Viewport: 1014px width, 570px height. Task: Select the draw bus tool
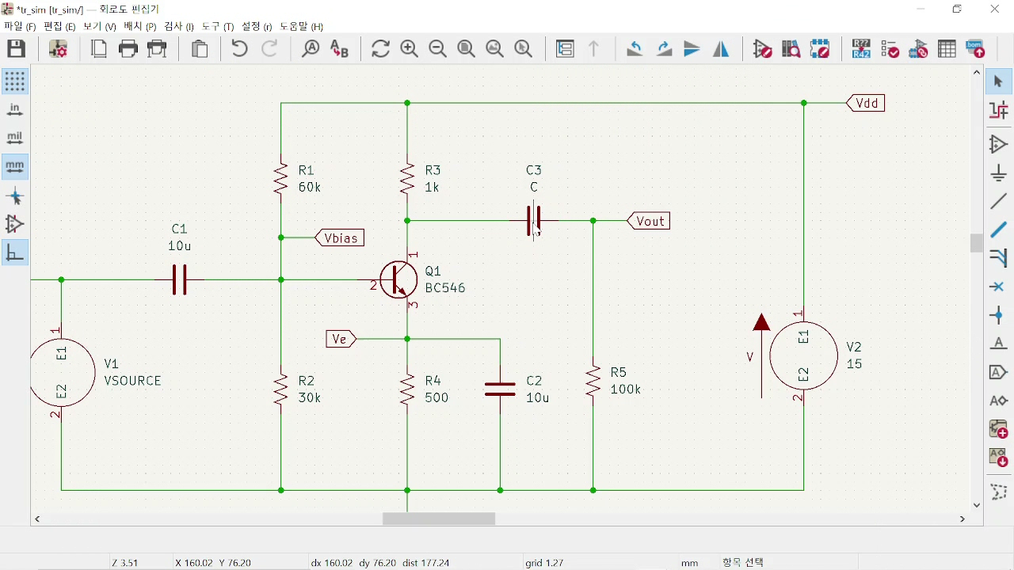point(998,230)
